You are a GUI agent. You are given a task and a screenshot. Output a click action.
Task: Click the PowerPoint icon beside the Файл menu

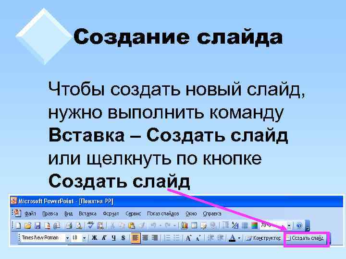17,213
